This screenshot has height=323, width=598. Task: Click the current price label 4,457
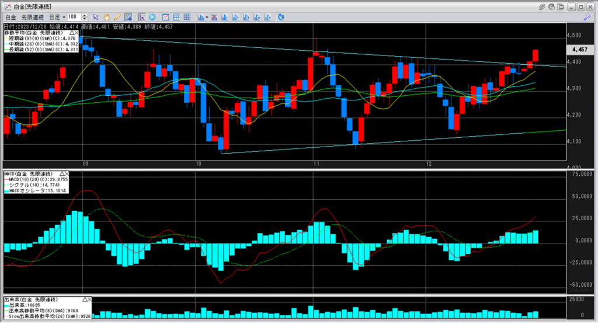(x=580, y=50)
